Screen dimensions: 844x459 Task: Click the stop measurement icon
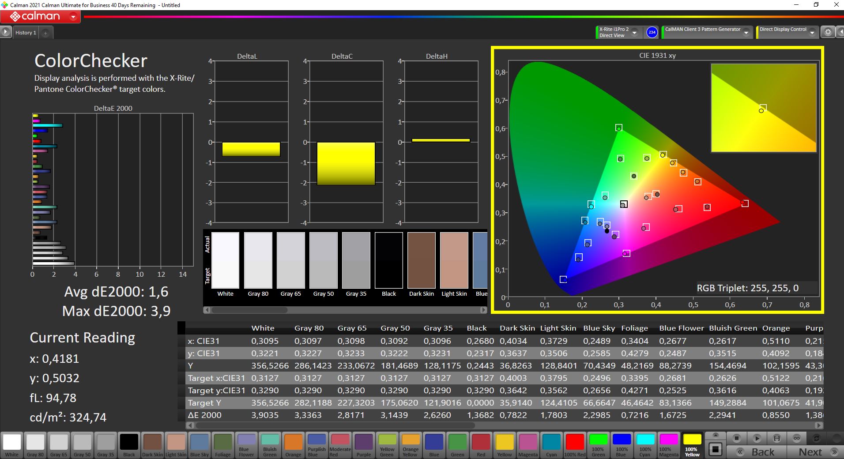[736, 438]
